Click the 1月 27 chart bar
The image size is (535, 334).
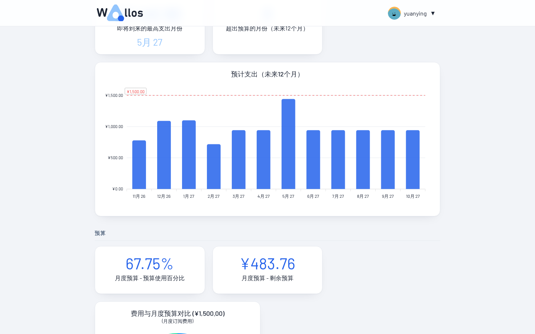coord(189,155)
